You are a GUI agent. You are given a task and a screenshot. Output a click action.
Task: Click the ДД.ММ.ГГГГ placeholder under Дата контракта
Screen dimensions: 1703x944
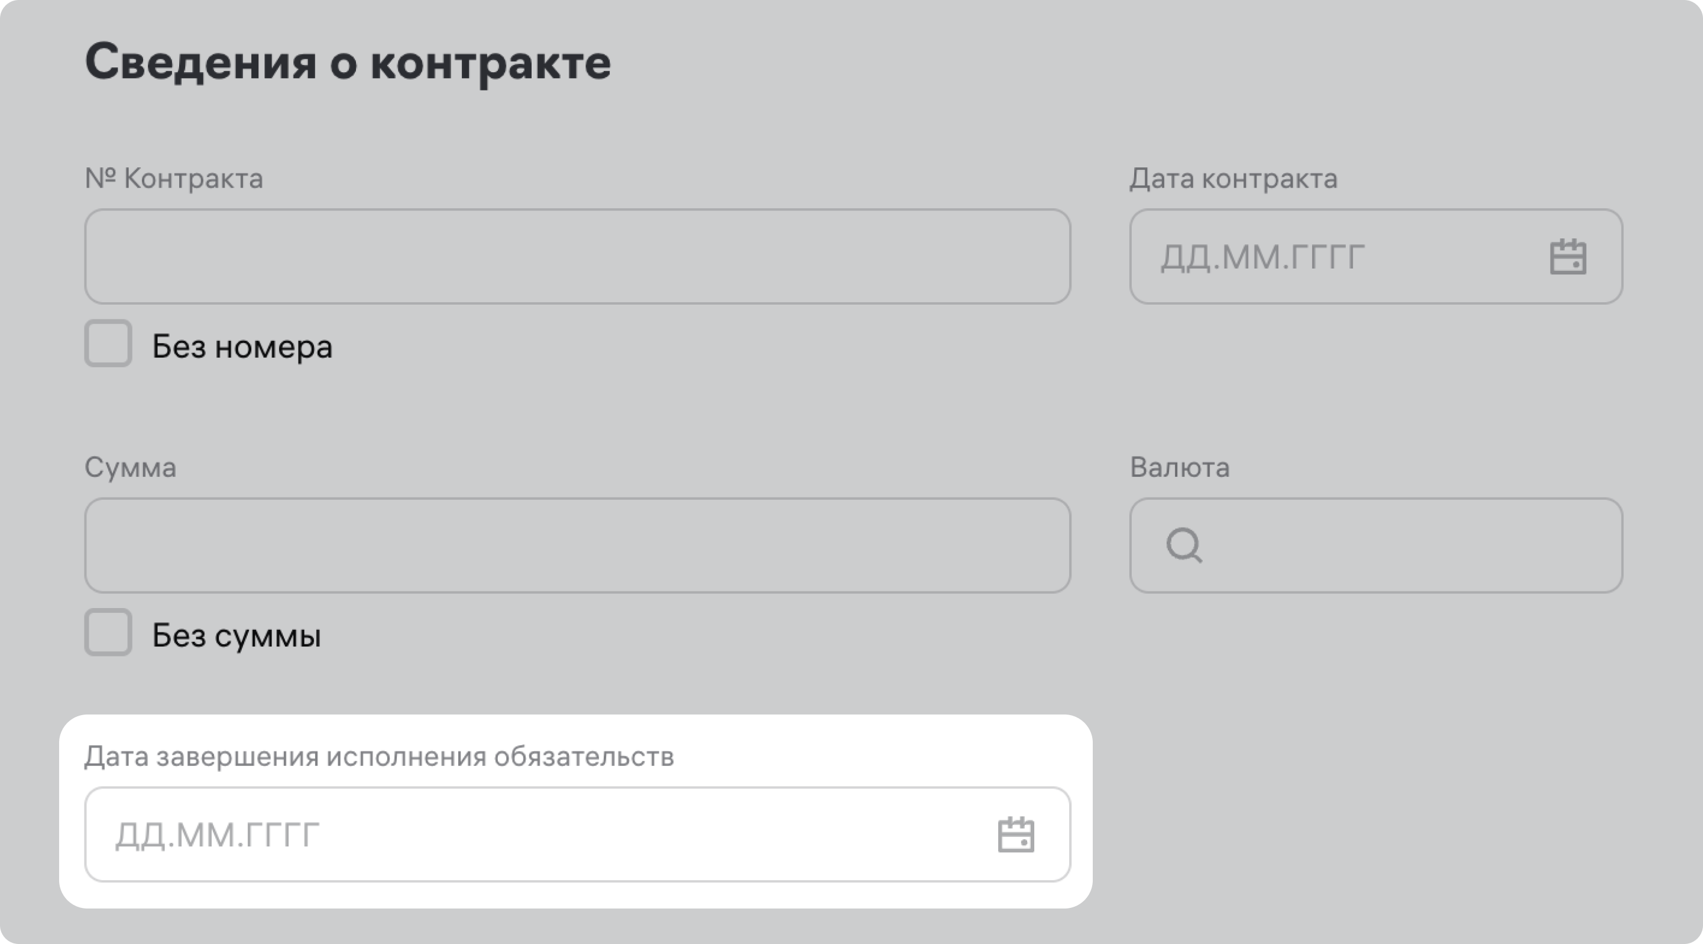click(1262, 257)
